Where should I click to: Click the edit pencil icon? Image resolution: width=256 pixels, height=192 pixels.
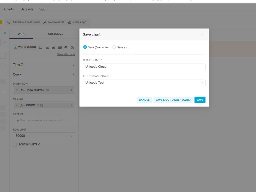[69, 22]
